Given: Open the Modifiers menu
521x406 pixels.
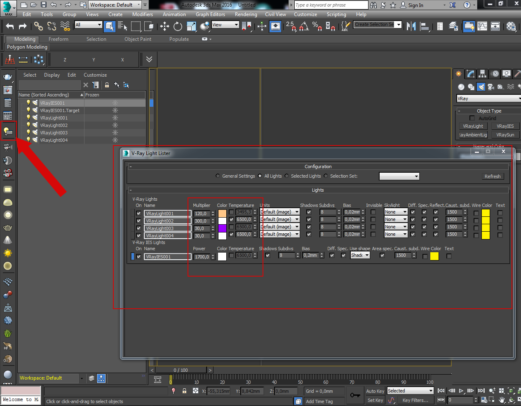Looking at the screenshot, I should pyautogui.click(x=143, y=14).
